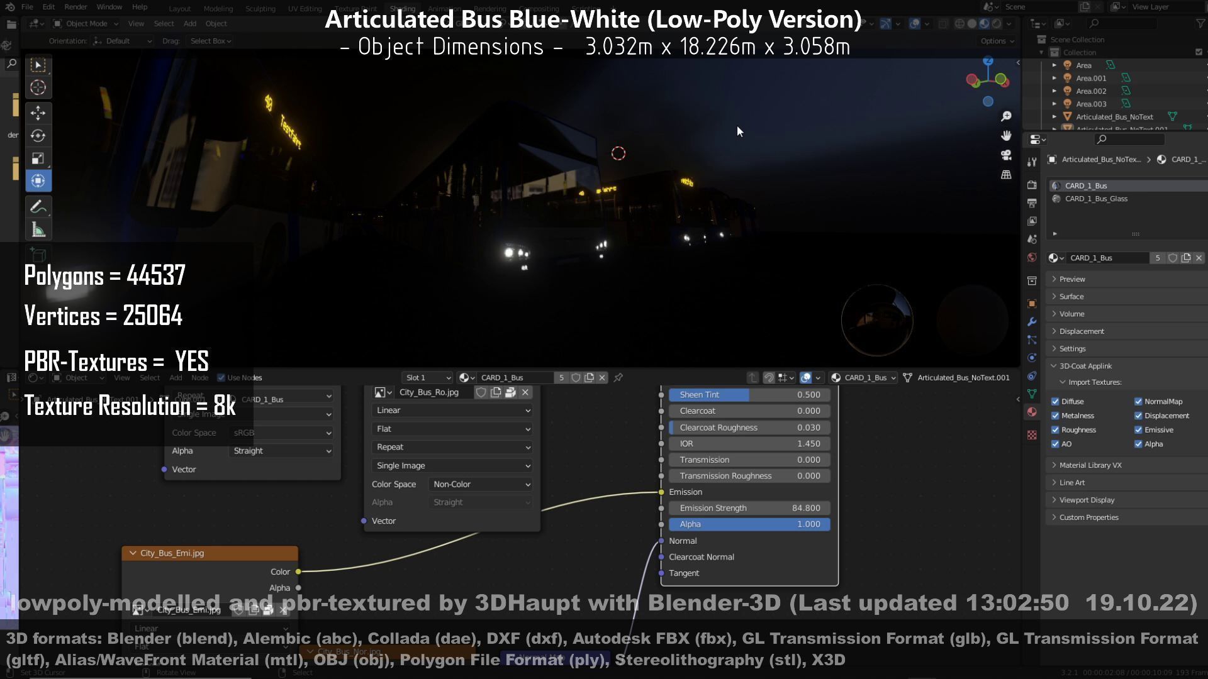Open the Non-Color color space dropdown
This screenshot has height=679, width=1208.
pos(481,484)
